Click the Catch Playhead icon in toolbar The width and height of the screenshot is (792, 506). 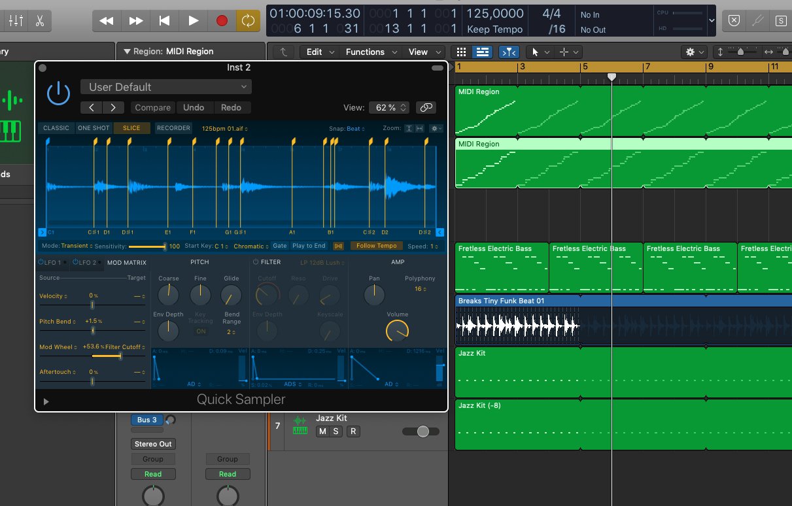pos(508,52)
